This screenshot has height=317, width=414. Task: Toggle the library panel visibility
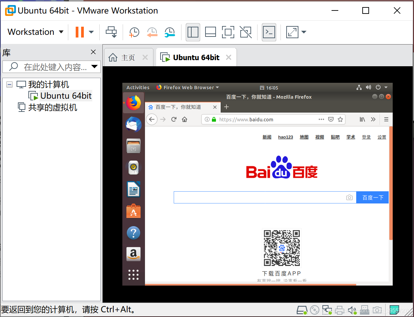[x=193, y=32]
